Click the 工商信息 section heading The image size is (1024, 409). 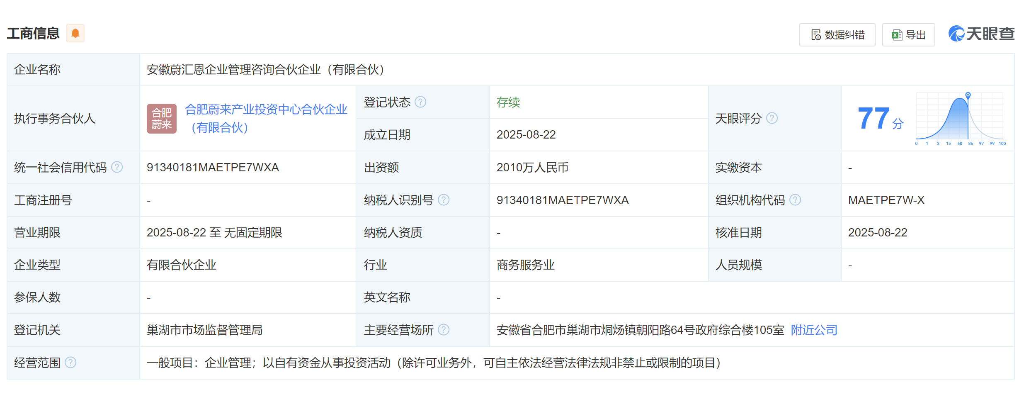[33, 33]
